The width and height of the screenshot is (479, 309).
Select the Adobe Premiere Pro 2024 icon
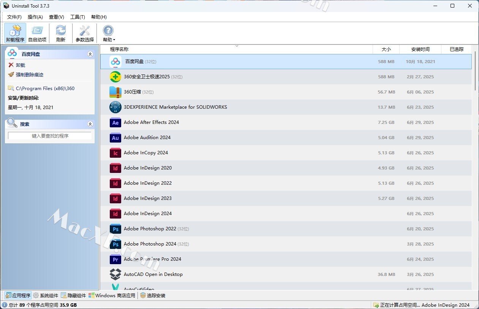click(x=115, y=259)
